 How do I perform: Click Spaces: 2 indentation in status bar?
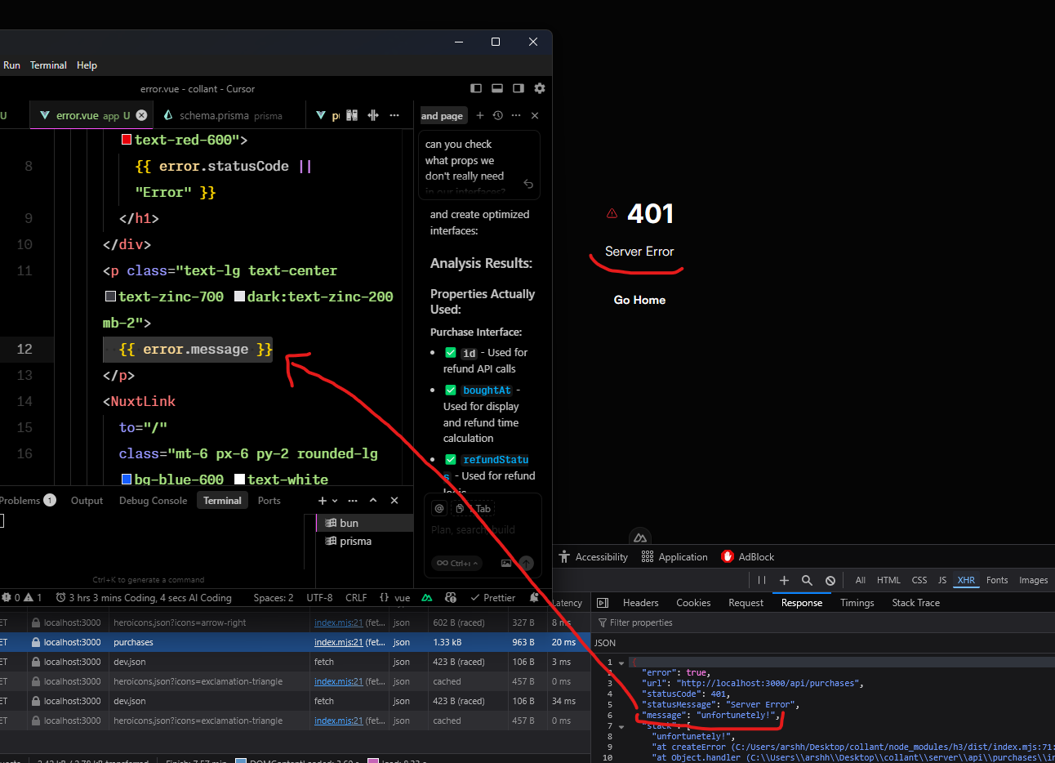(274, 598)
